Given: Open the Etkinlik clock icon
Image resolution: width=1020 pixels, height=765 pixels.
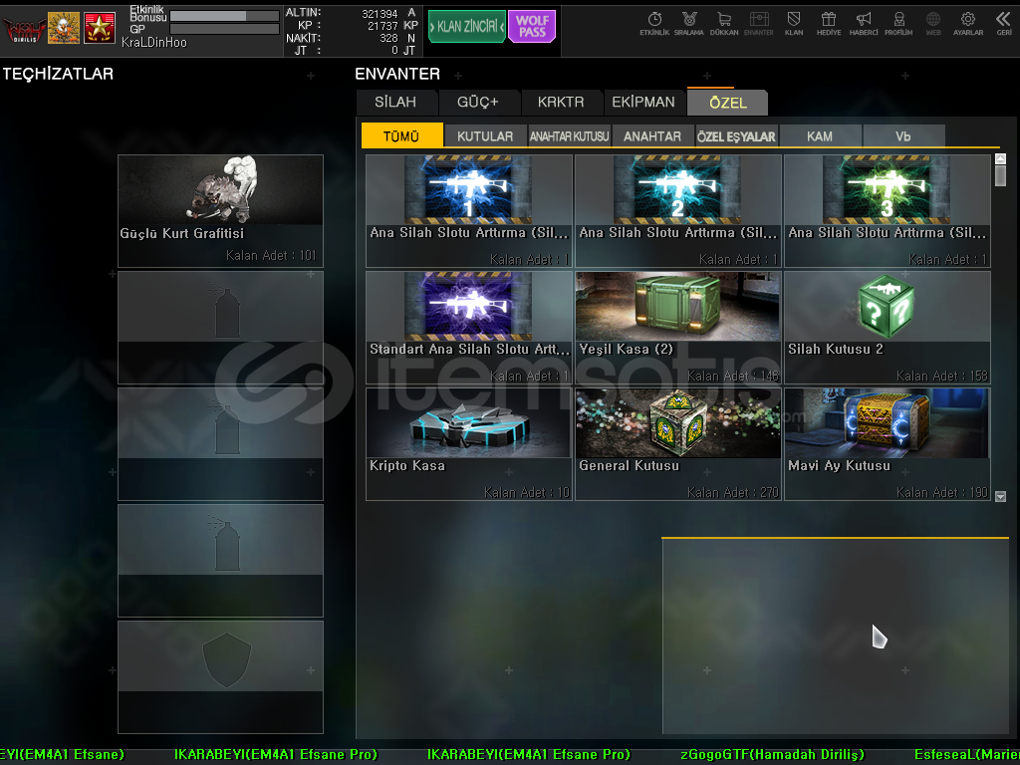Looking at the screenshot, I should [x=654, y=24].
